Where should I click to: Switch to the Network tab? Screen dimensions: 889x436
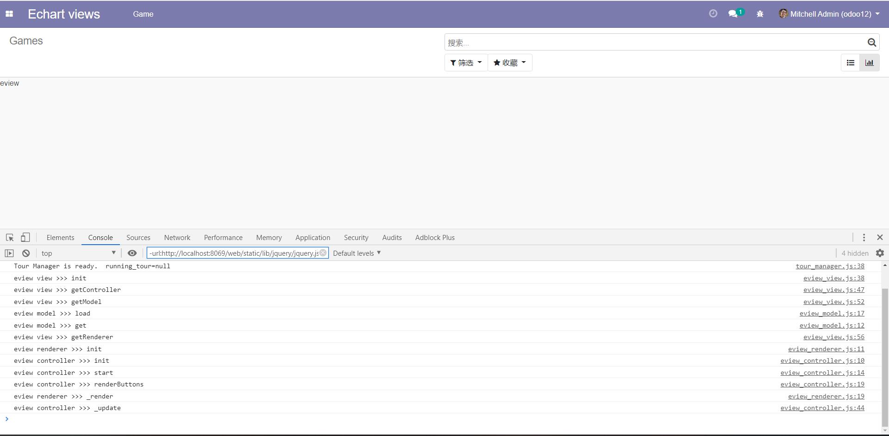(177, 238)
